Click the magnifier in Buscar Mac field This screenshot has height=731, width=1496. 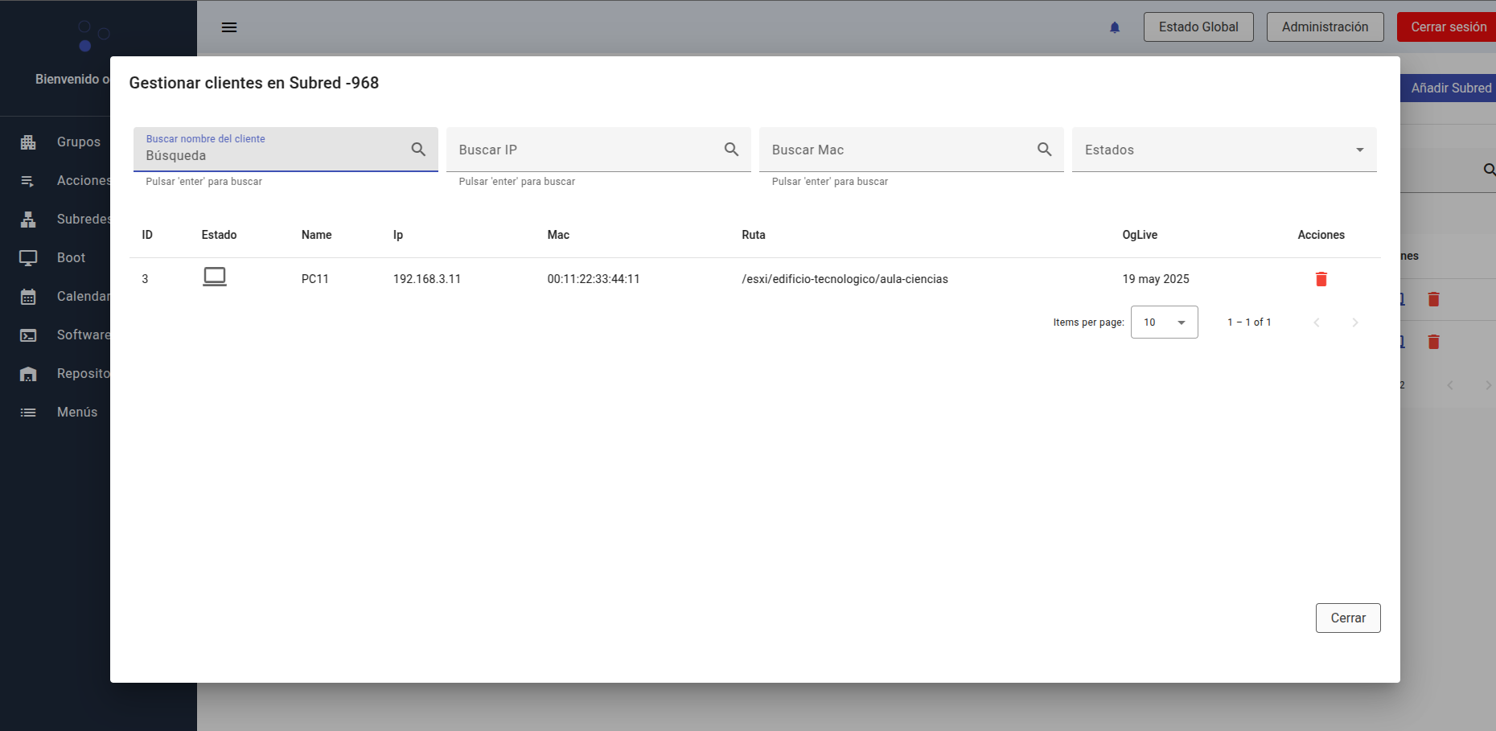point(1044,150)
